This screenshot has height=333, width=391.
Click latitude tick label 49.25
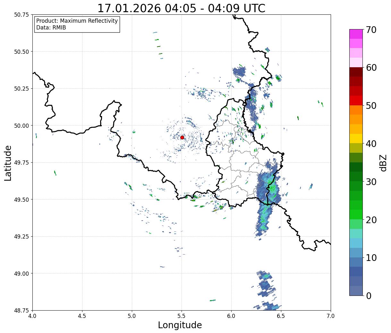[21, 237]
